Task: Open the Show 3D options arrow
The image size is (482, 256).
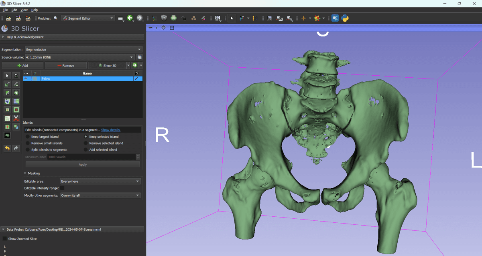Action: pos(128,65)
